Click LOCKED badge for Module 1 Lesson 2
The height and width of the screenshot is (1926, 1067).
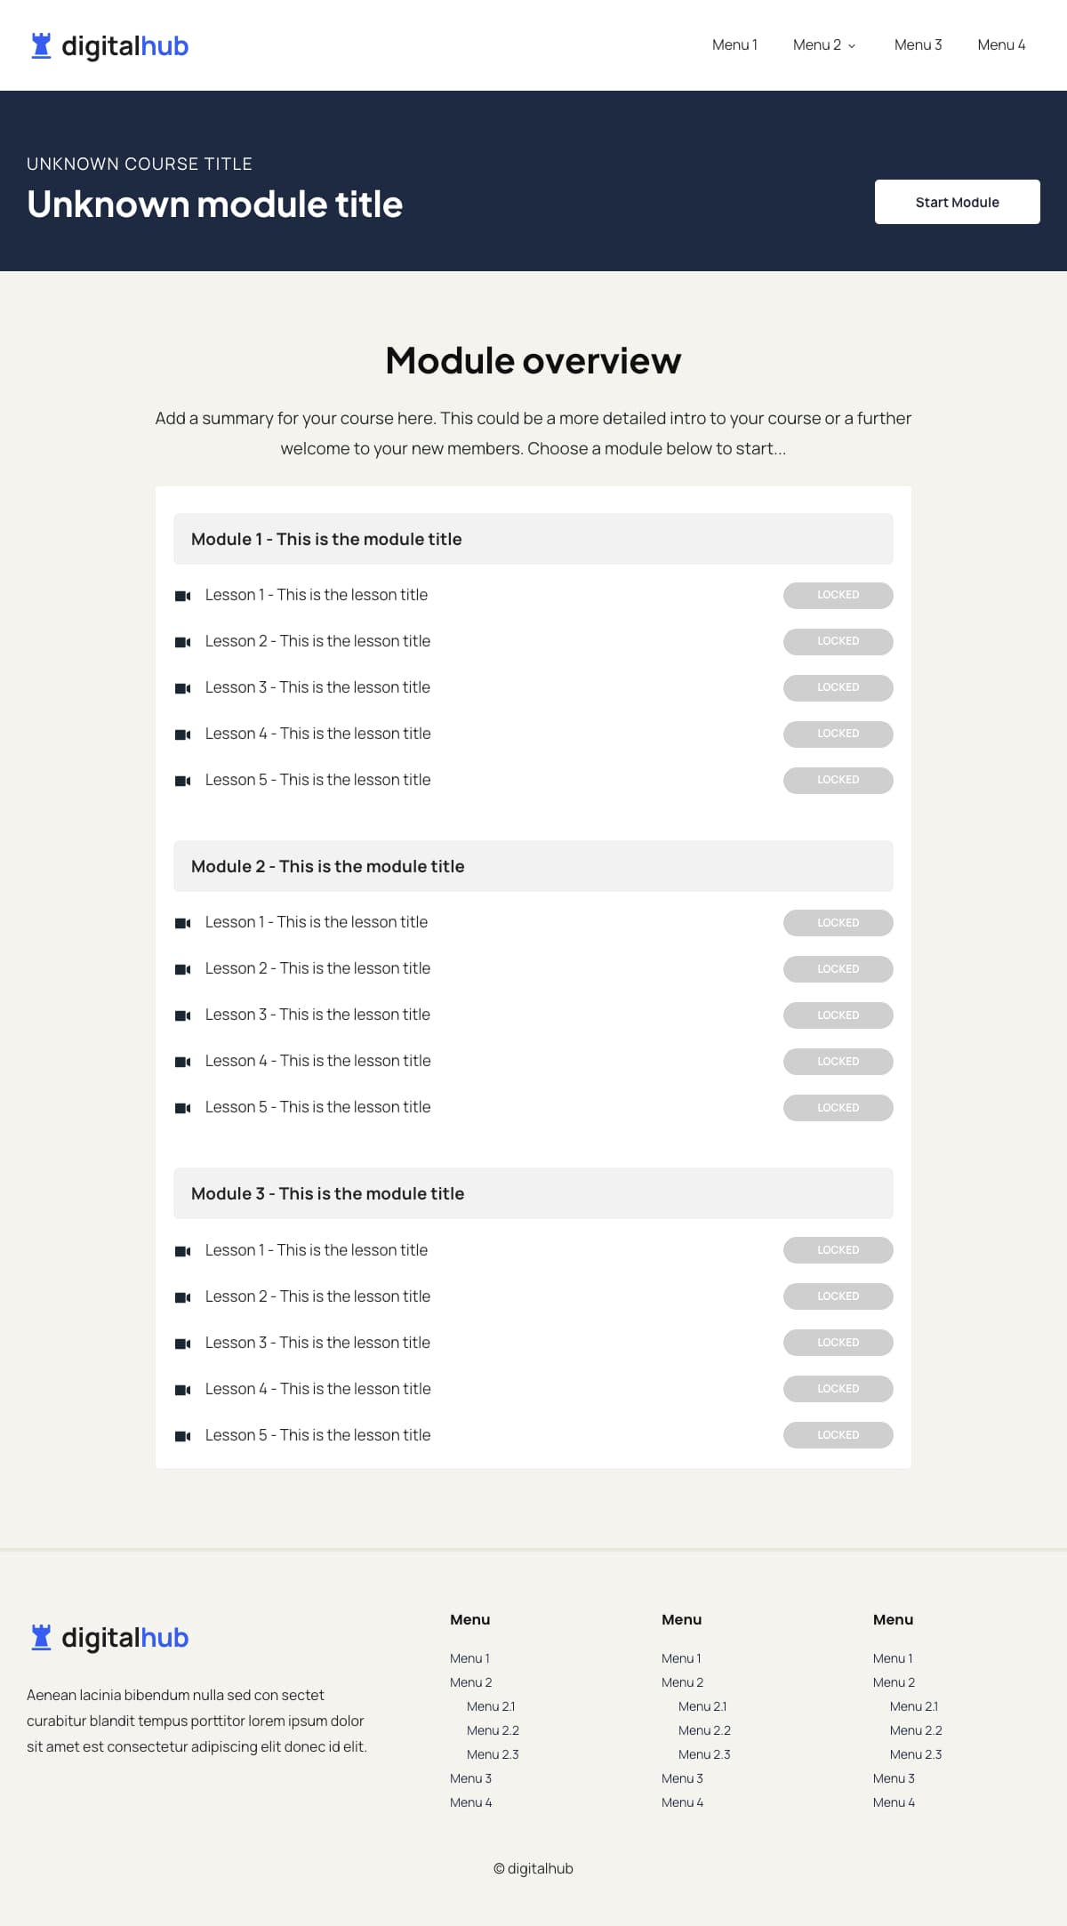838,641
